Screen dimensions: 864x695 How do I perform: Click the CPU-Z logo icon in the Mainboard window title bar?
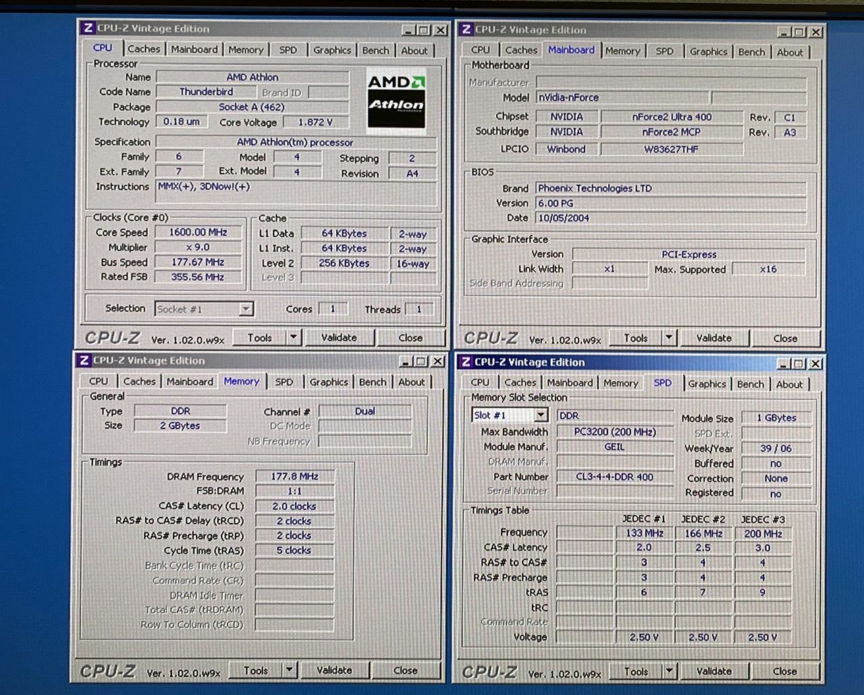point(466,30)
